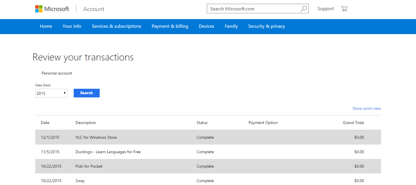416x185 pixels.
Task: Click $0.00 total for Duolingo row
Action: click(359, 152)
